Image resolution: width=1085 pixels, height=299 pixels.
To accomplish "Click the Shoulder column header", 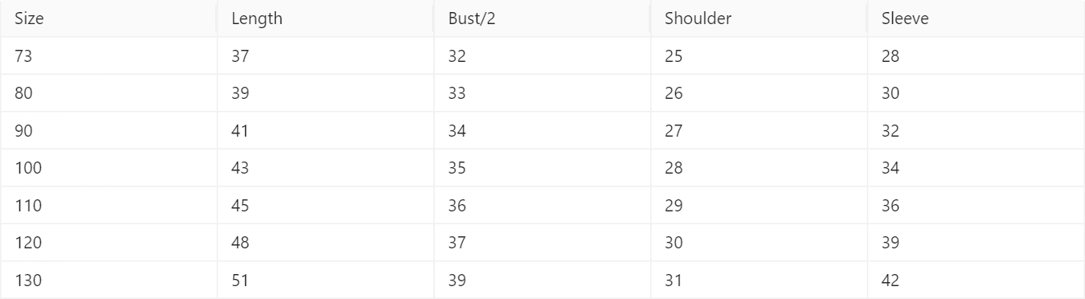I will [x=759, y=19].
